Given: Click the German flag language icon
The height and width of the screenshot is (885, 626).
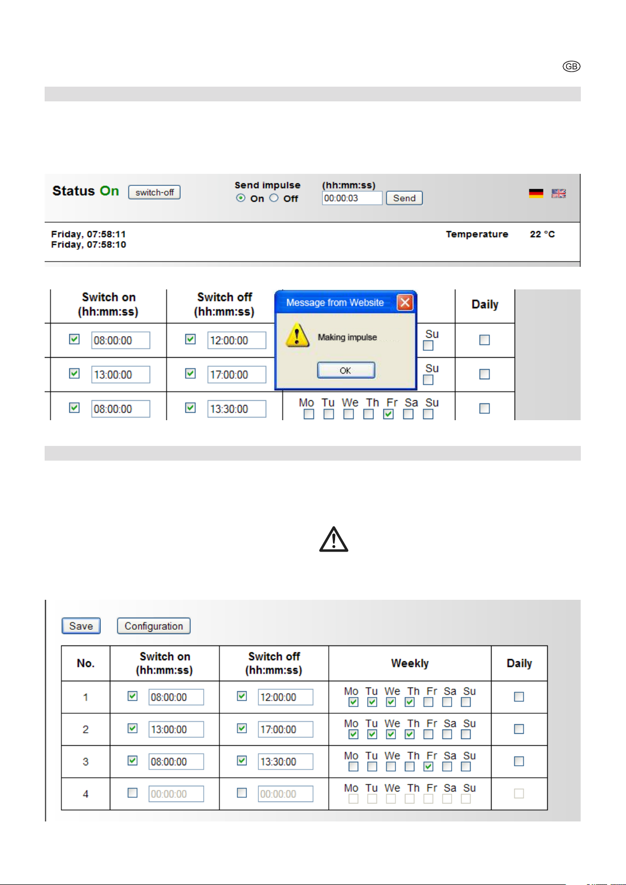Looking at the screenshot, I should coord(536,193).
